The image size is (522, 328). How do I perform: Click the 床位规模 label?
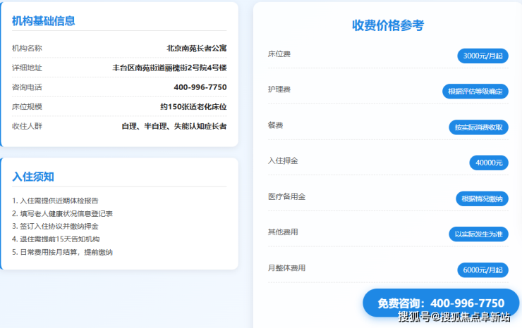click(x=27, y=107)
